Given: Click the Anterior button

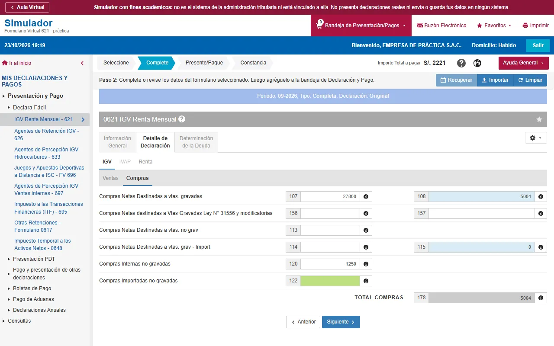Looking at the screenshot, I should pos(303,322).
